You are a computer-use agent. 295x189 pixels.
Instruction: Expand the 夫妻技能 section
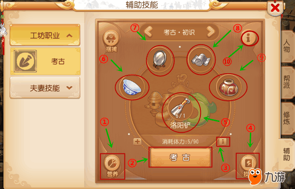45,88
